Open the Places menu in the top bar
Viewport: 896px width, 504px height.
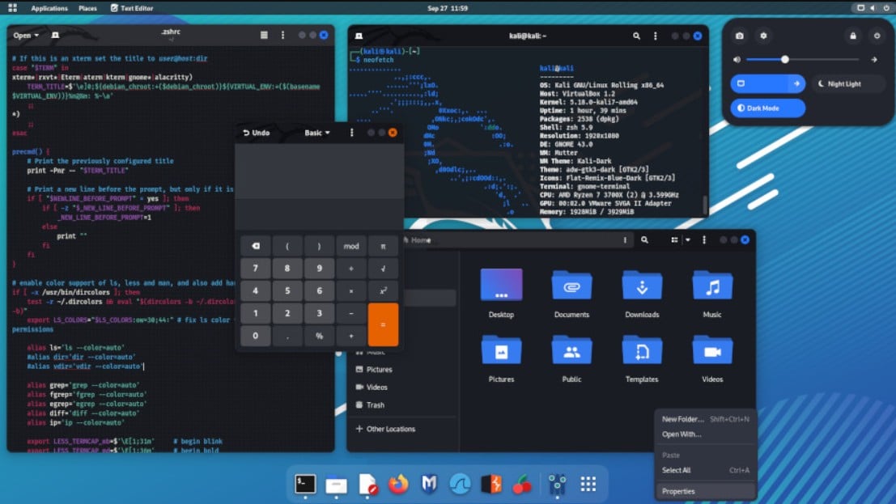(x=87, y=7)
